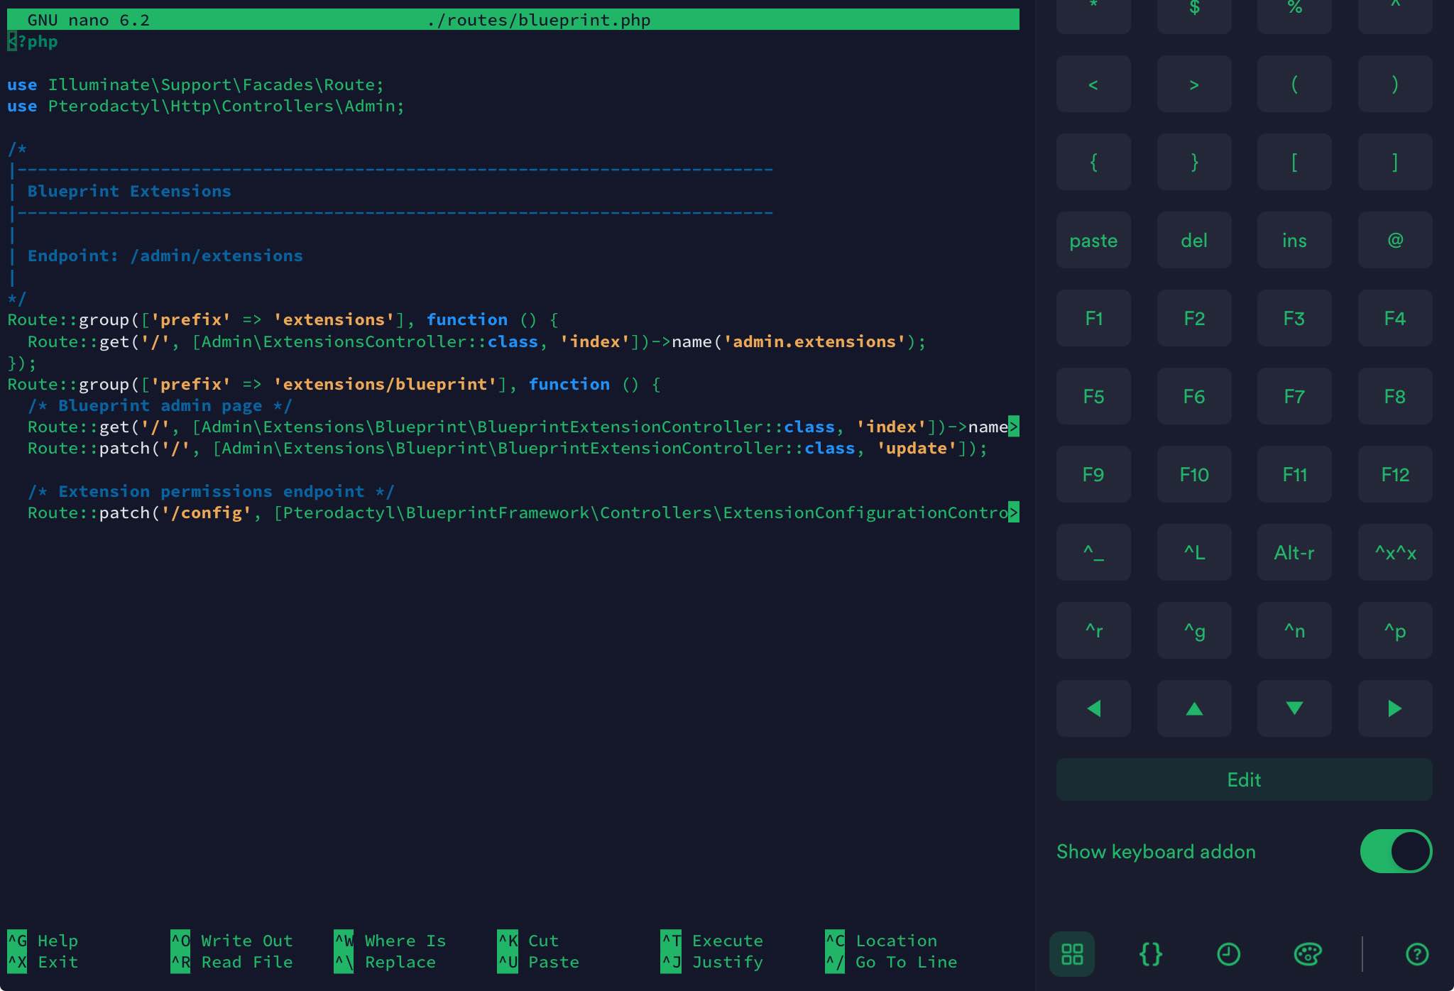Tap the F1 function key
The height and width of the screenshot is (991, 1454).
[1093, 318]
